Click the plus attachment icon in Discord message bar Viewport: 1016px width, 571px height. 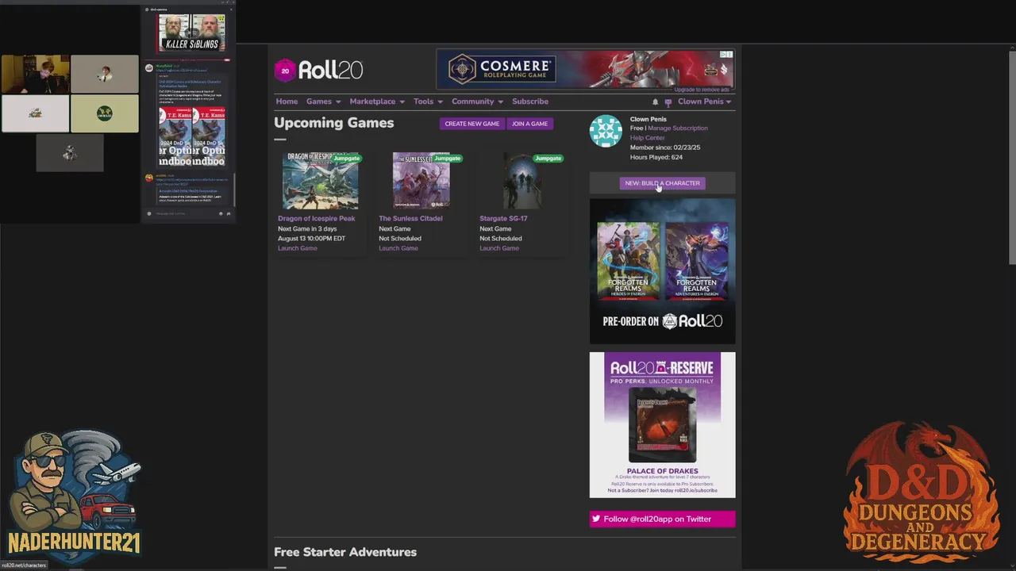click(148, 213)
